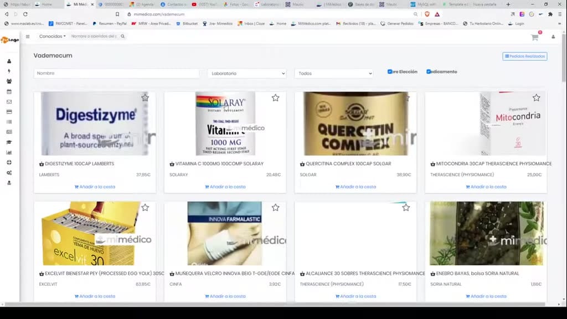Image resolution: width=567 pixels, height=319 pixels.
Task: Add Enebro Bayas Soria Natural to cart
Action: tap(486, 296)
